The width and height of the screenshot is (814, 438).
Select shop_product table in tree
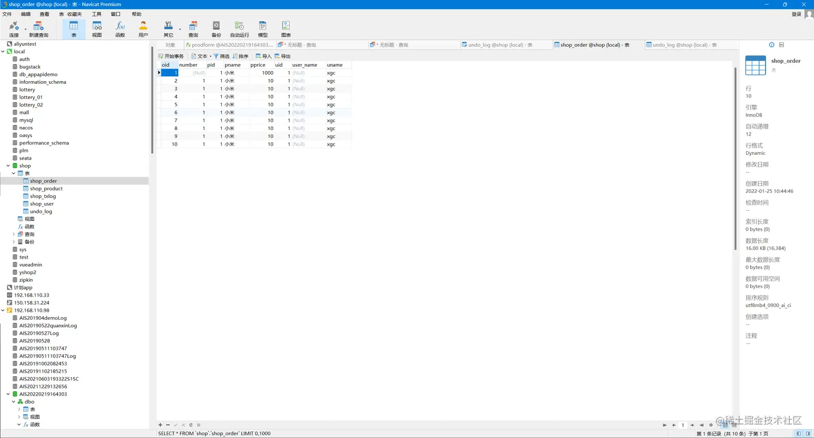[46, 189]
